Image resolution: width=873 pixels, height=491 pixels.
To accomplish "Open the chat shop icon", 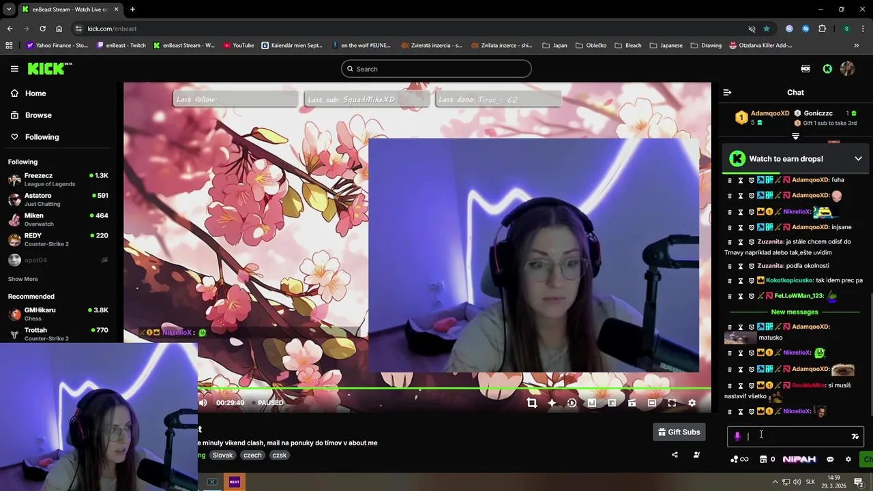I will coord(763,460).
